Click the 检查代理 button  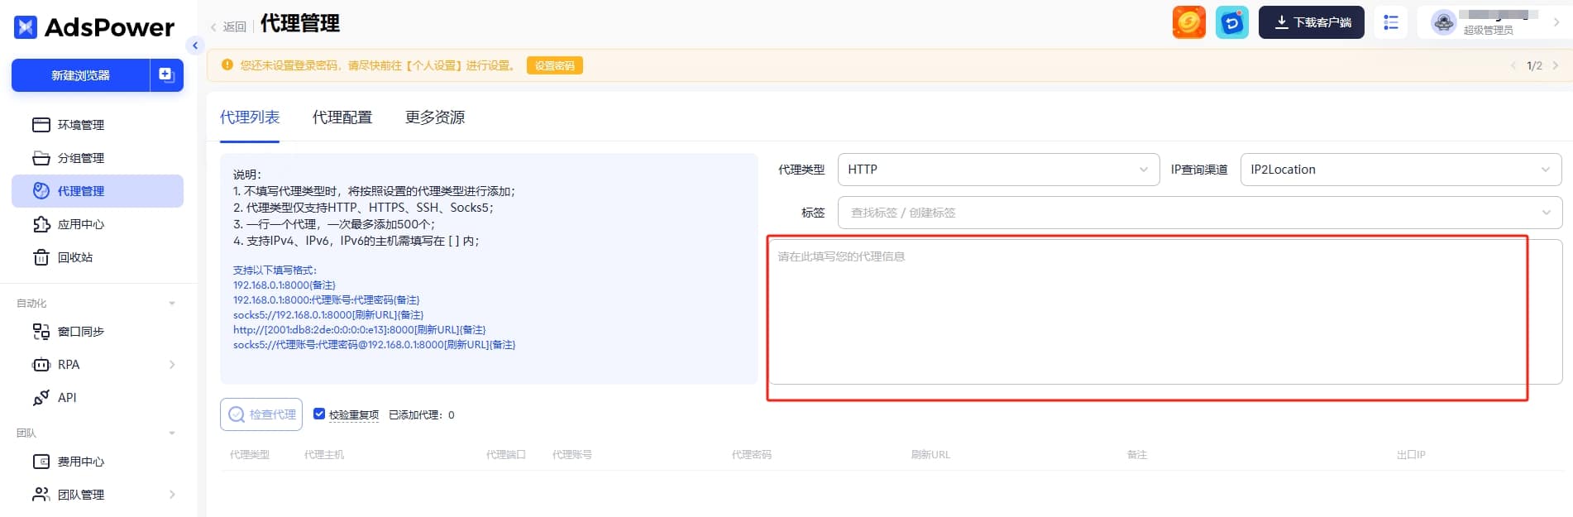pyautogui.click(x=261, y=414)
